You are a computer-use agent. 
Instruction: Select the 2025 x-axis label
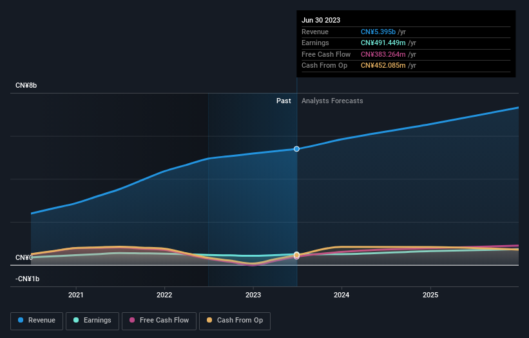pyautogui.click(x=430, y=295)
